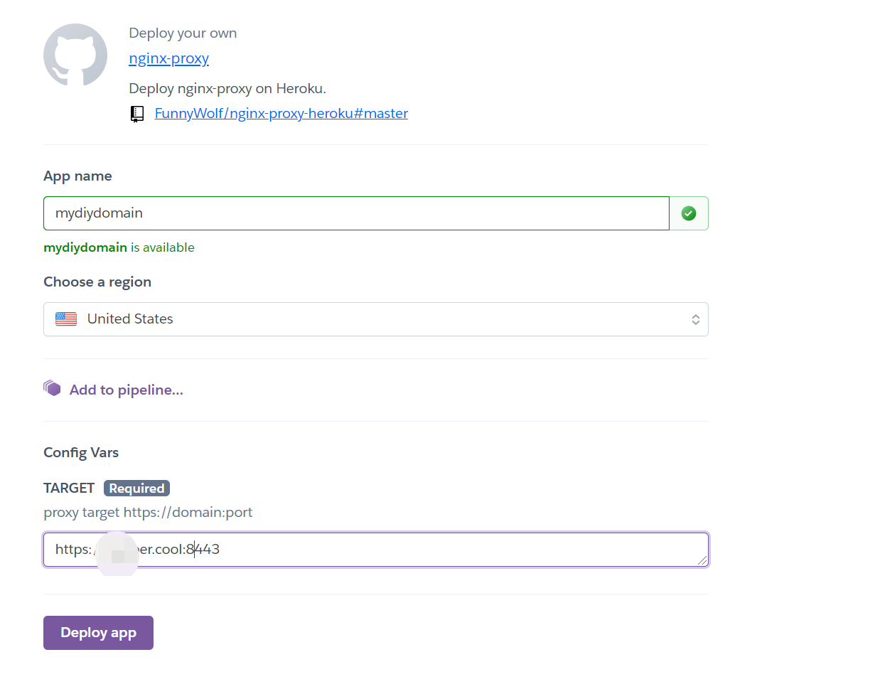Screen dimensions: 870x694
Task: Click the region dropdown arrows
Action: point(696,319)
